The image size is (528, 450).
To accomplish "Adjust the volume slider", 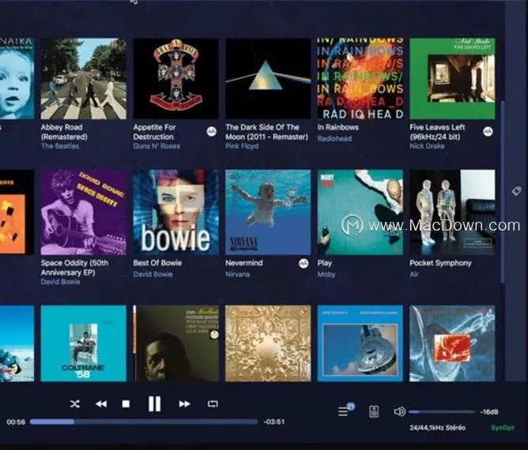I will point(442,411).
